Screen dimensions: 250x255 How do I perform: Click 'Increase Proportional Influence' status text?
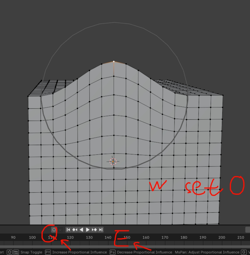click(x=80, y=252)
